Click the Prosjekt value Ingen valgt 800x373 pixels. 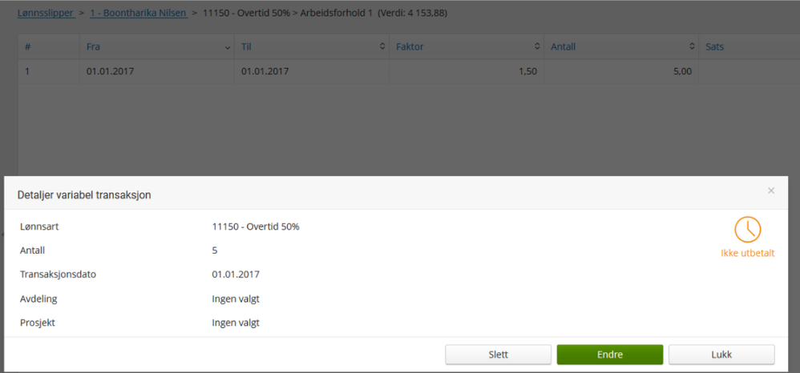coord(236,323)
